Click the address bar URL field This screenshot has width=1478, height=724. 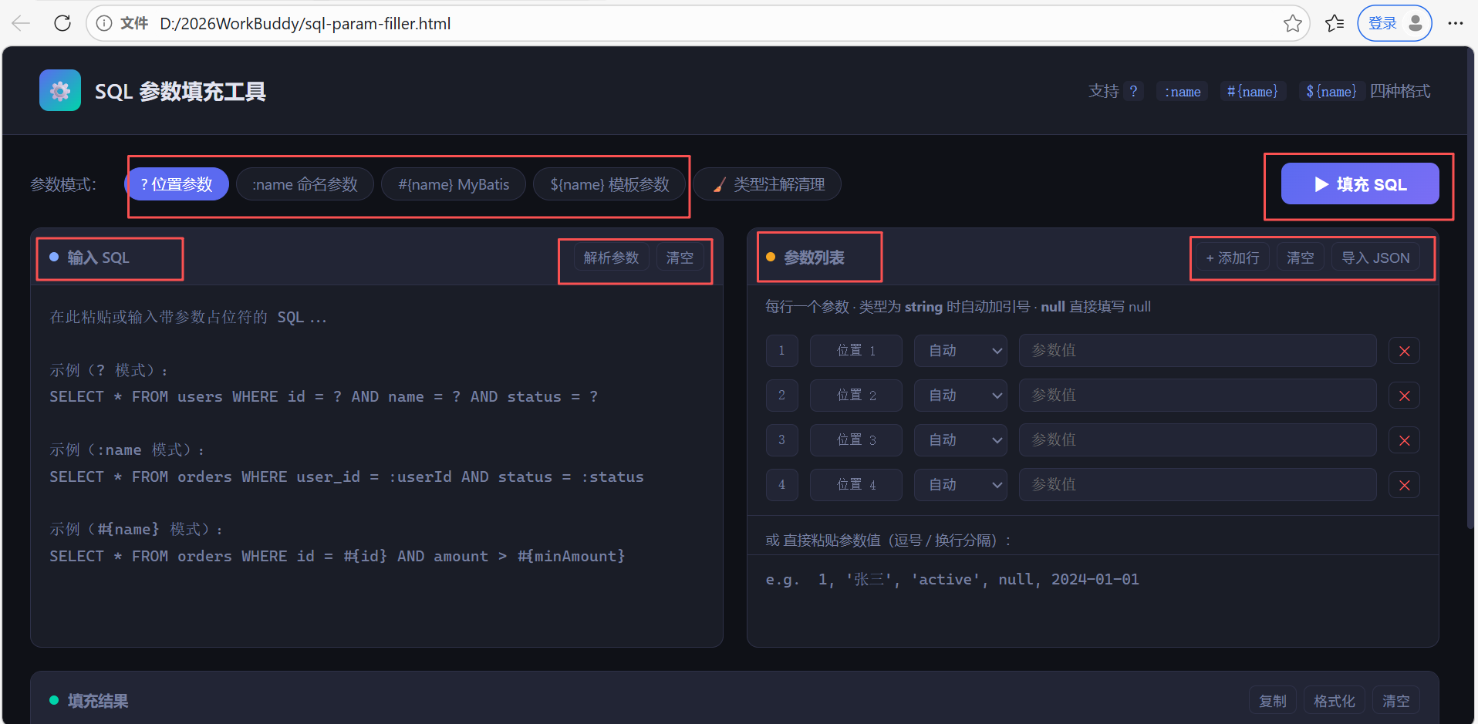[x=698, y=23]
